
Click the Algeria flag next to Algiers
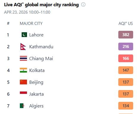(x=22, y=106)
